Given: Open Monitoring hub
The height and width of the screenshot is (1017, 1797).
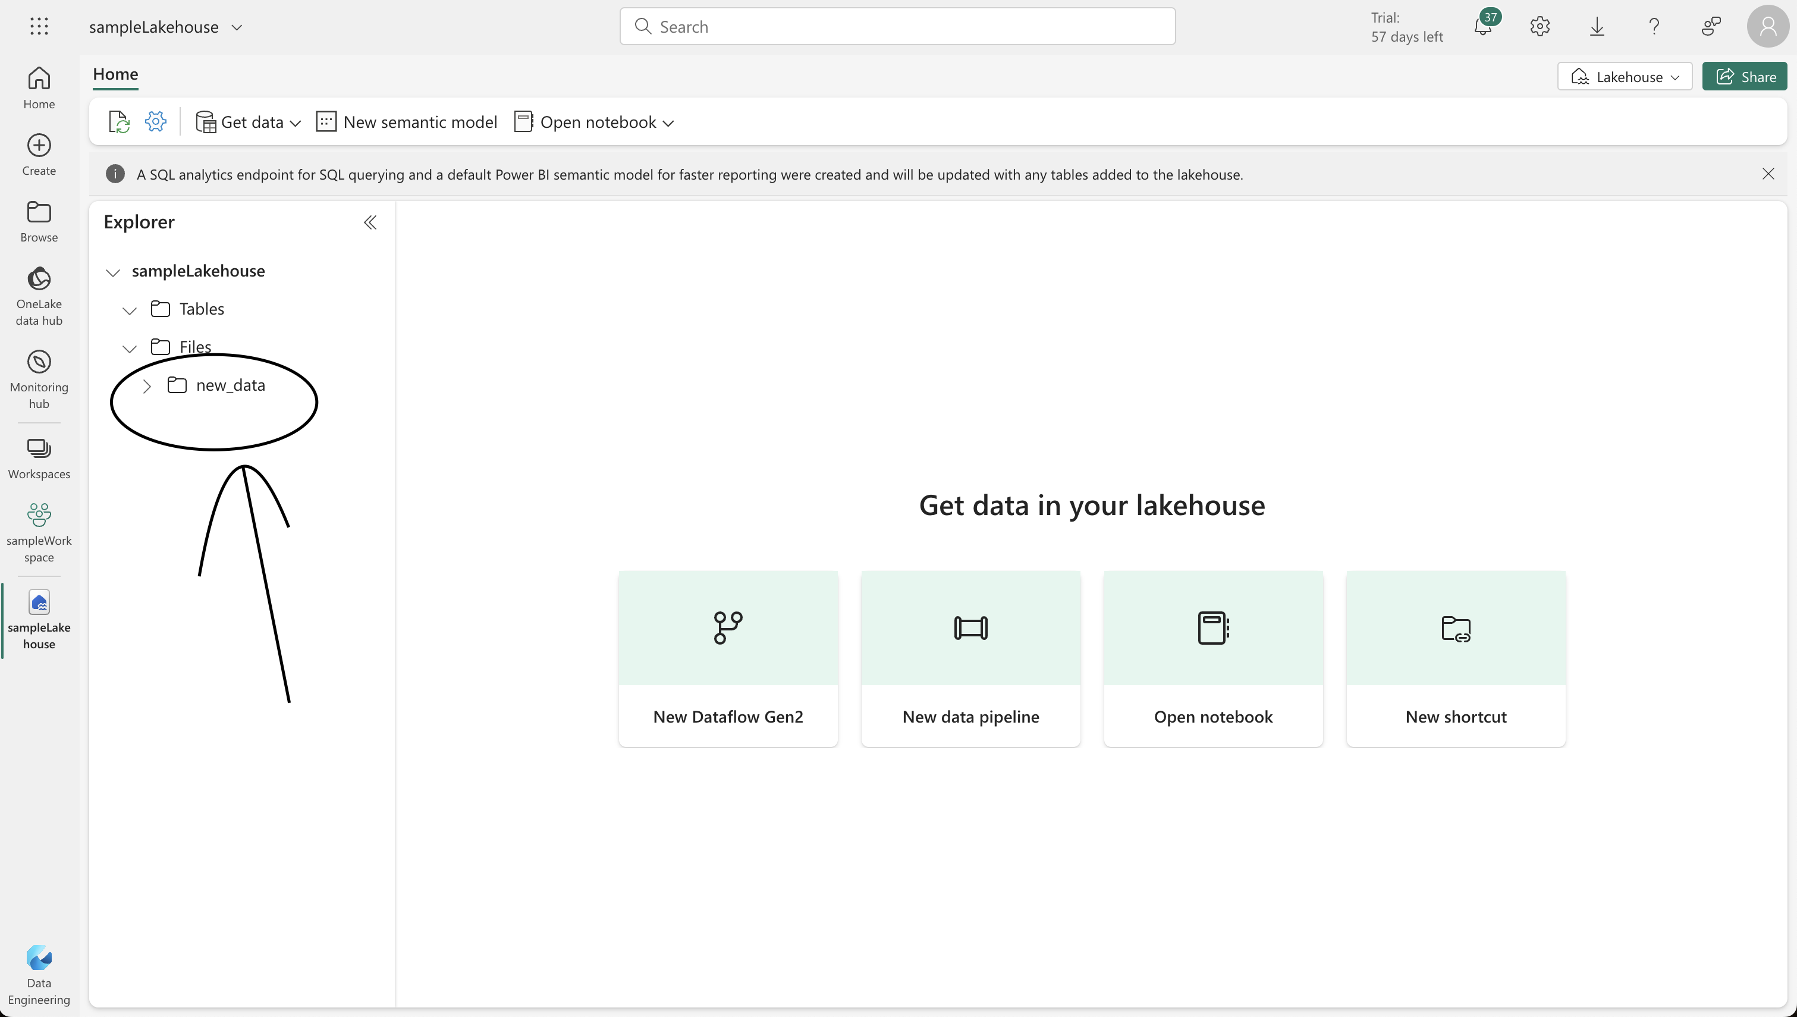Looking at the screenshot, I should pos(39,379).
